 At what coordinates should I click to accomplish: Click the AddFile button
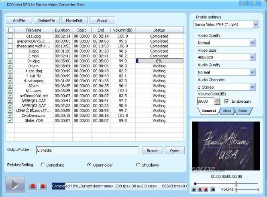[x=19, y=20]
